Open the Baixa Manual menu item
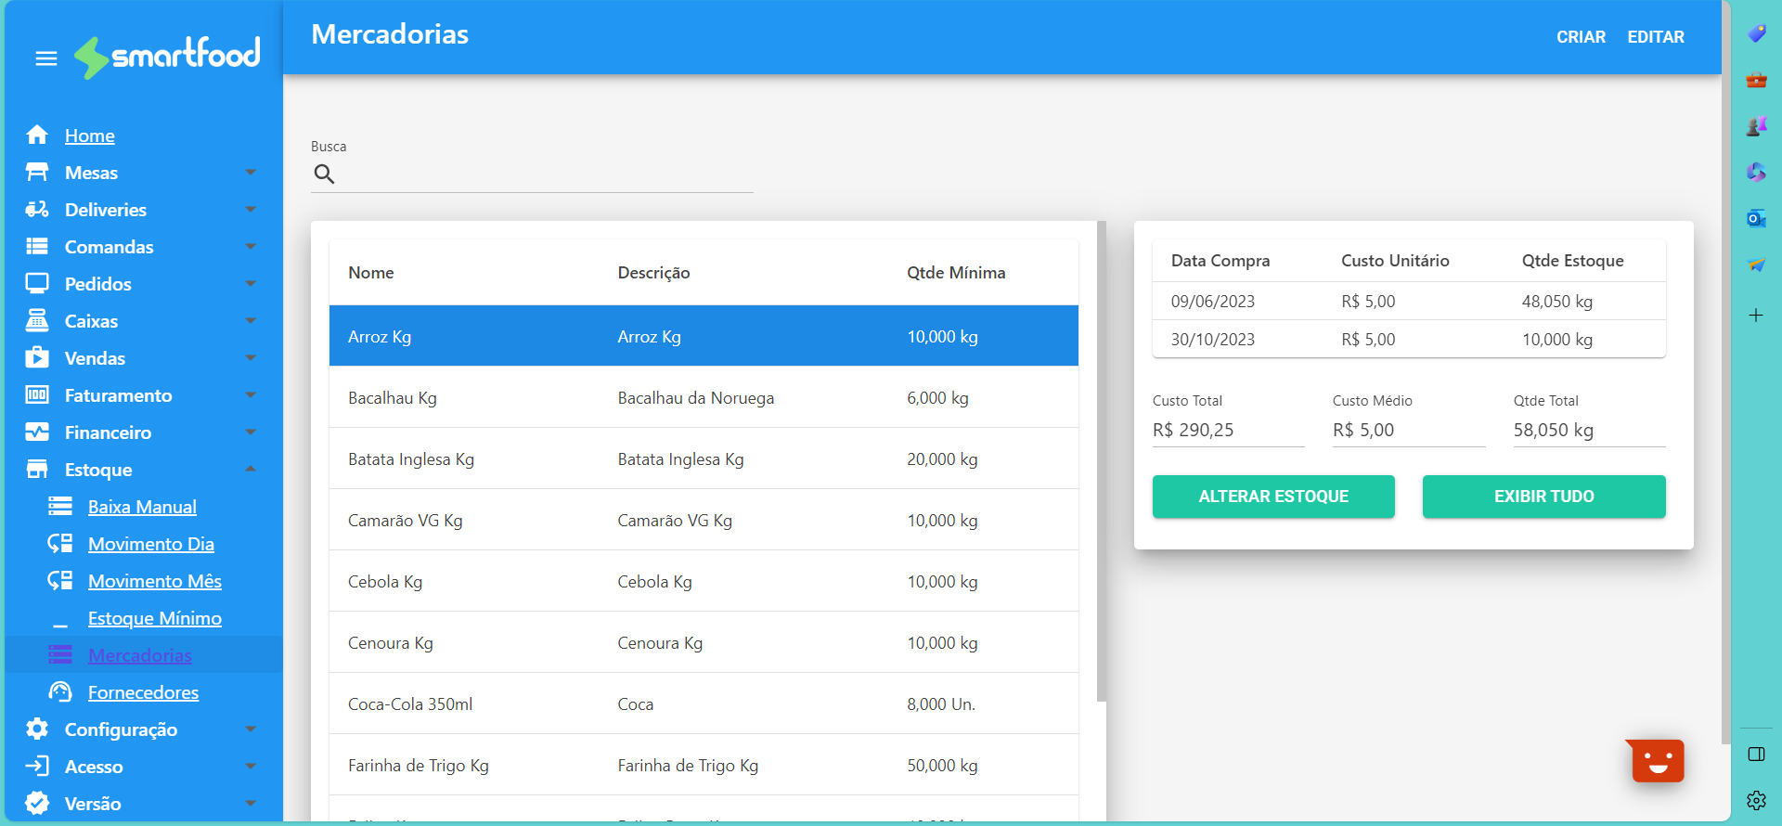The image size is (1782, 826). point(142,507)
